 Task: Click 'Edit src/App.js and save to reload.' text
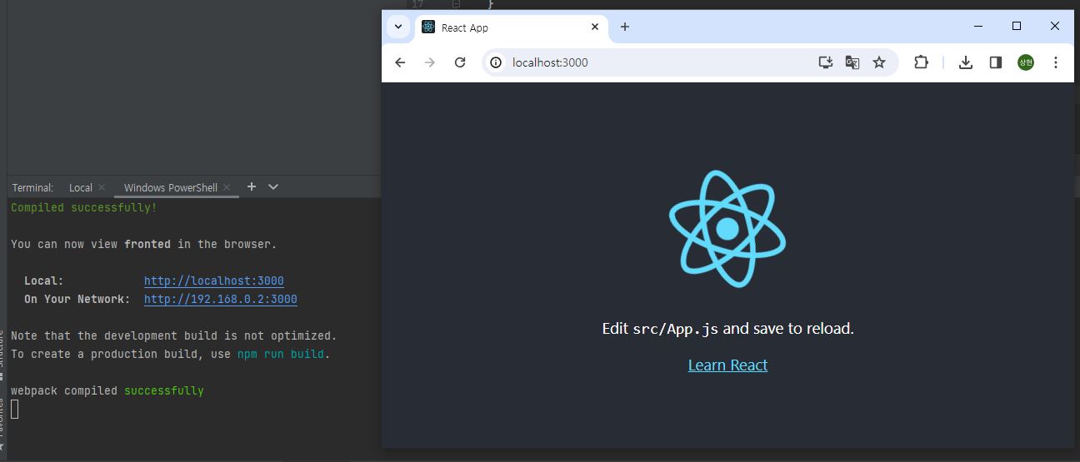point(728,328)
